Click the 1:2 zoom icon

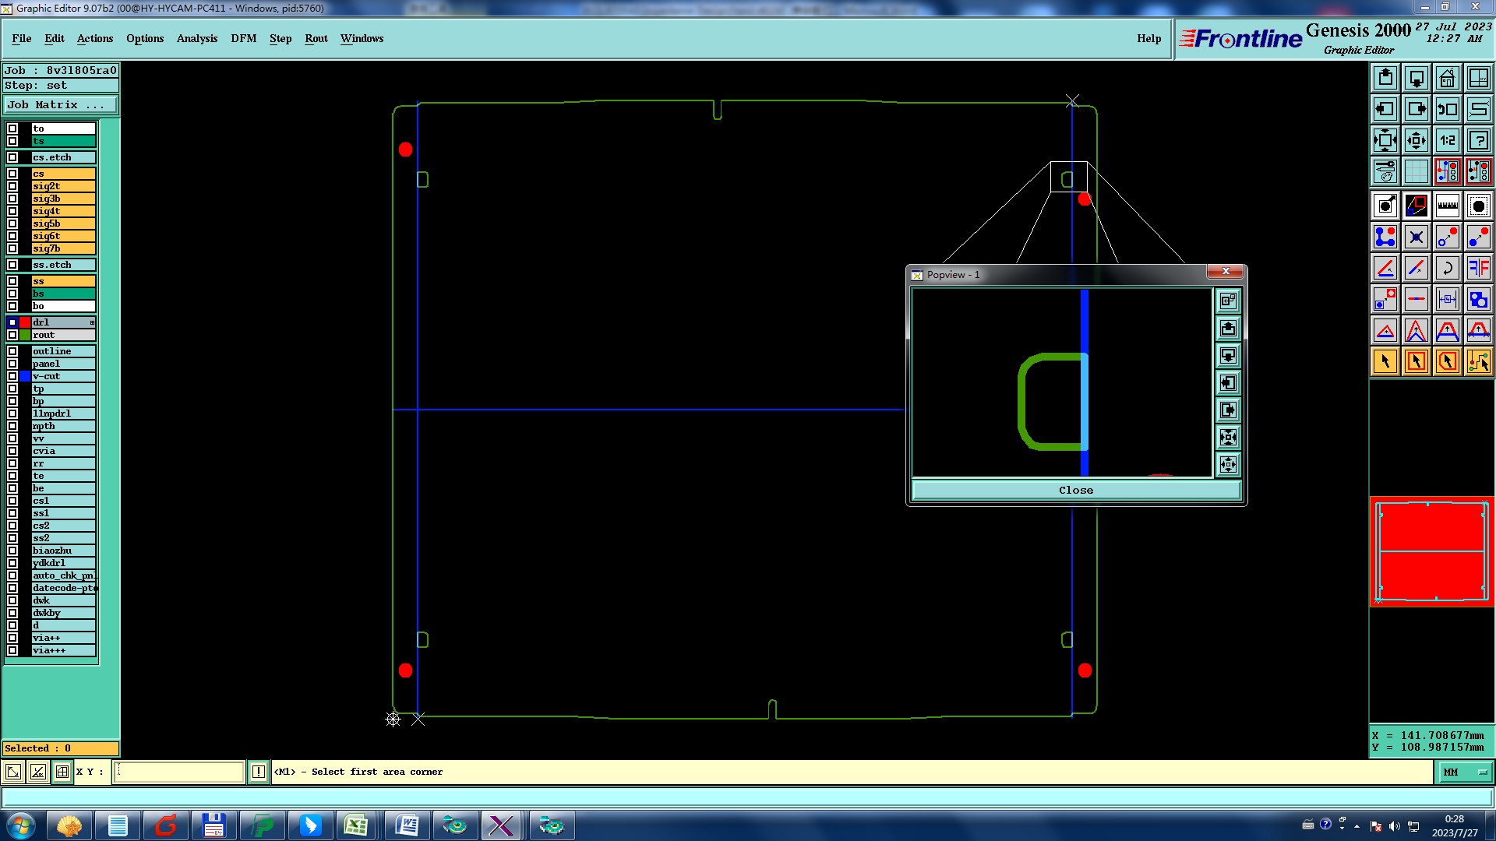[1447, 140]
